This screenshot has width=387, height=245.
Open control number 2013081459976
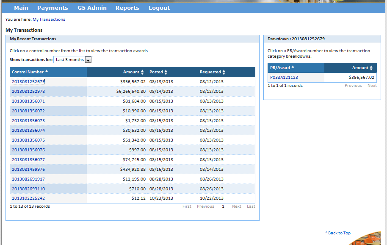coord(28,169)
